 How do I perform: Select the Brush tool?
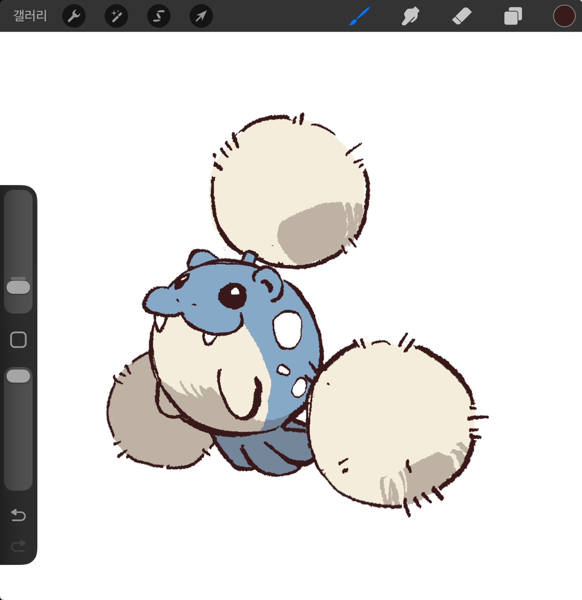point(359,16)
